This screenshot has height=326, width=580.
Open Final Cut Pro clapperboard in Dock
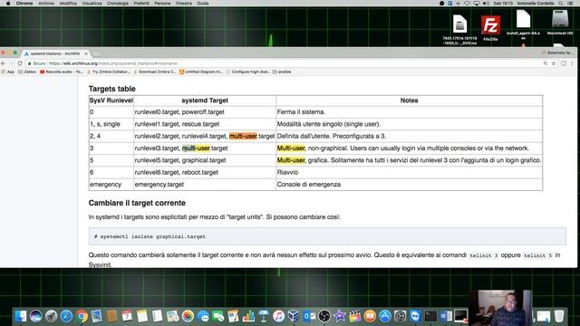pyautogui.click(x=354, y=316)
